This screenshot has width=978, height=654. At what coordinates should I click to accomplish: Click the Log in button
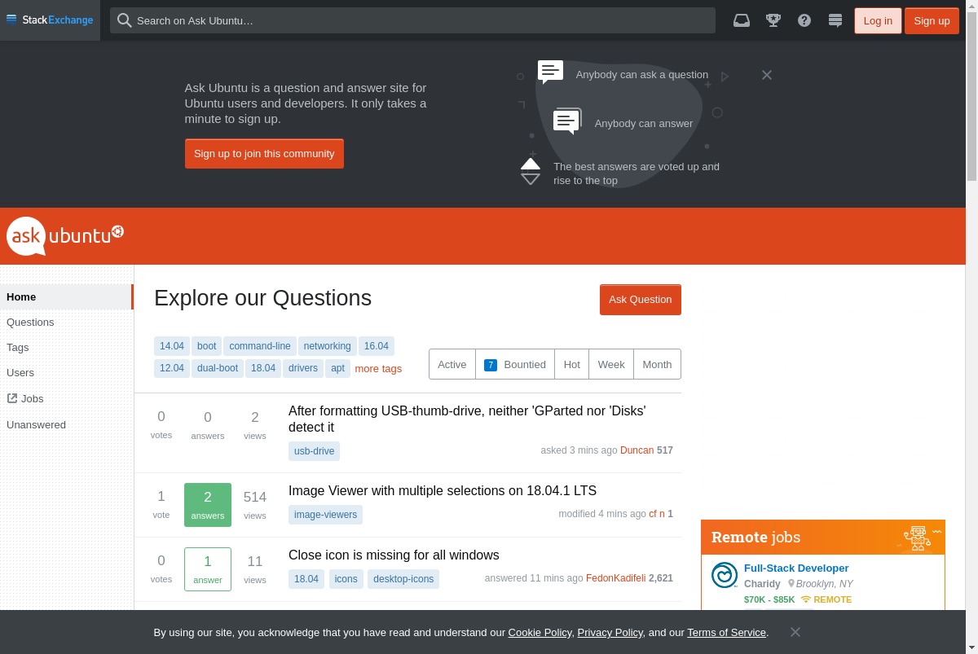(878, 20)
